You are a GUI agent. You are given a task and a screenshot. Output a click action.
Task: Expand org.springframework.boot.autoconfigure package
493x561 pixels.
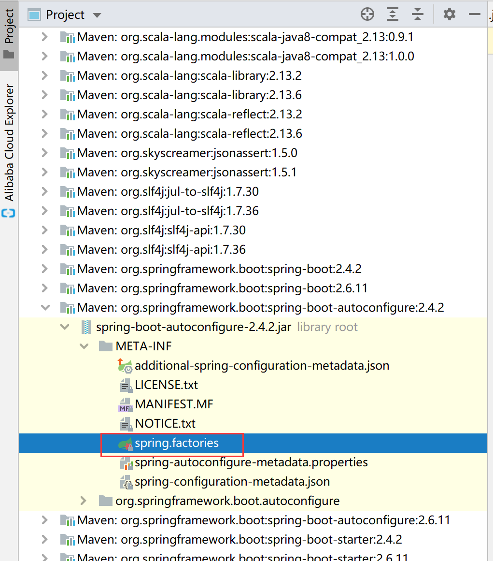pos(84,501)
